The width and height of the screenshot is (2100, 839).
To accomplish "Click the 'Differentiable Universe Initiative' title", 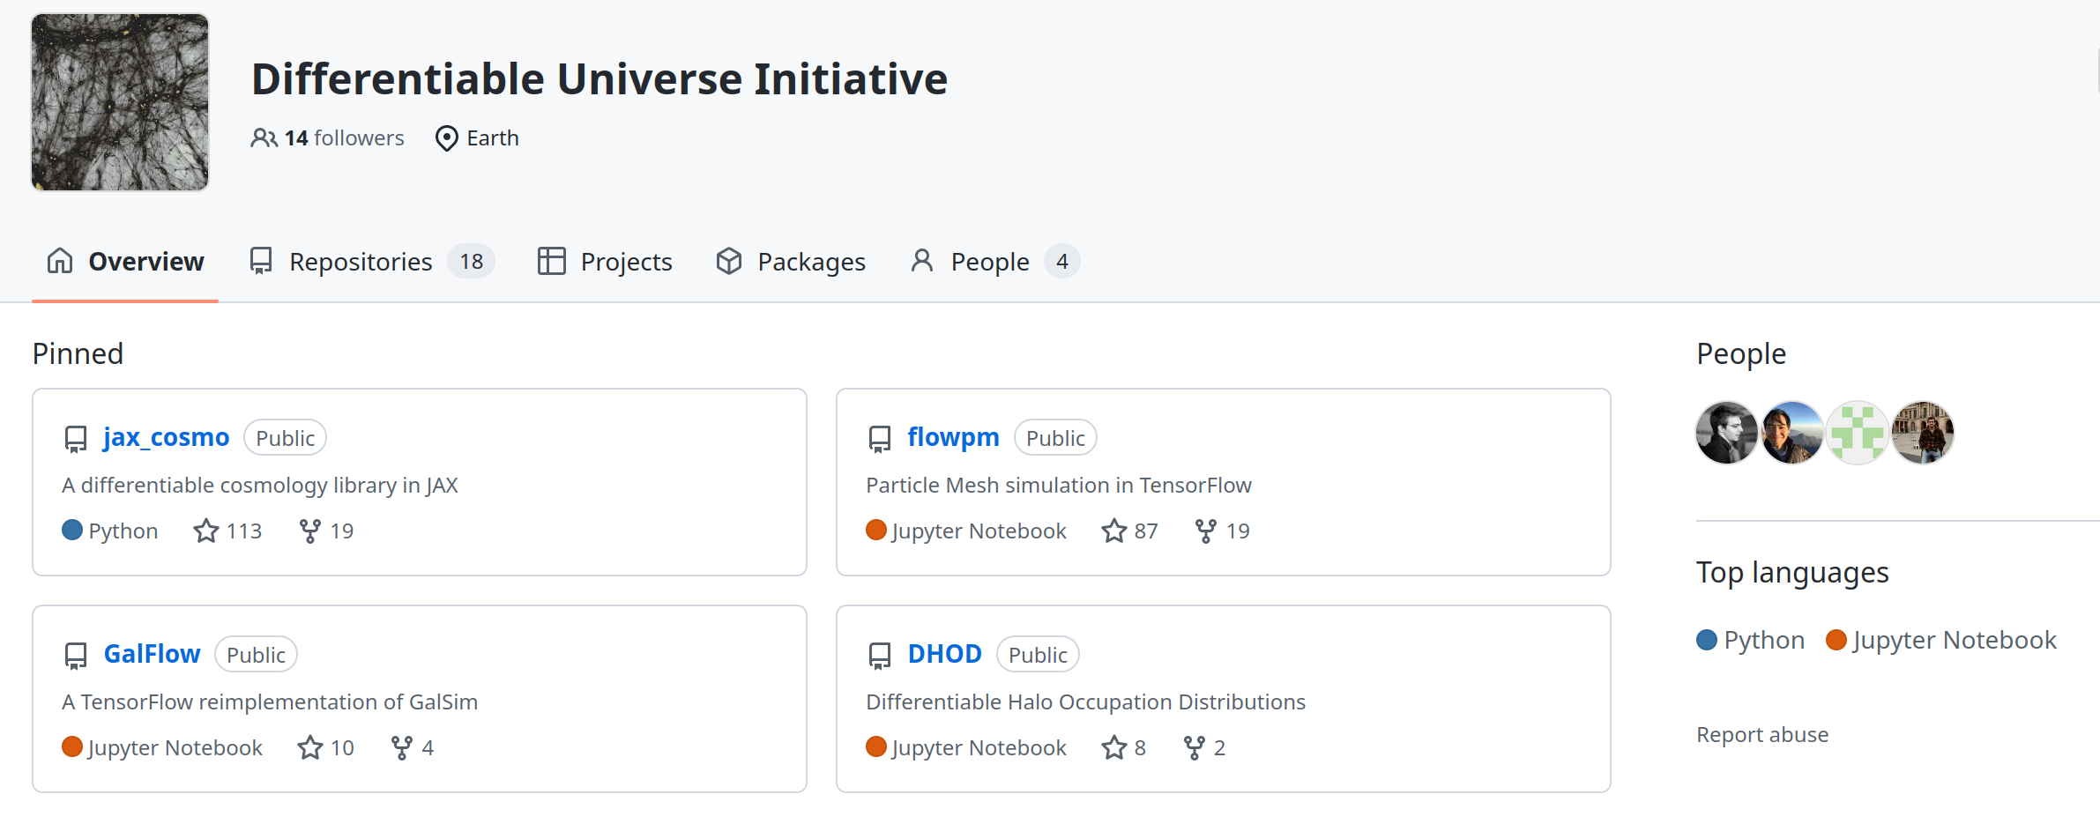I will point(599,78).
